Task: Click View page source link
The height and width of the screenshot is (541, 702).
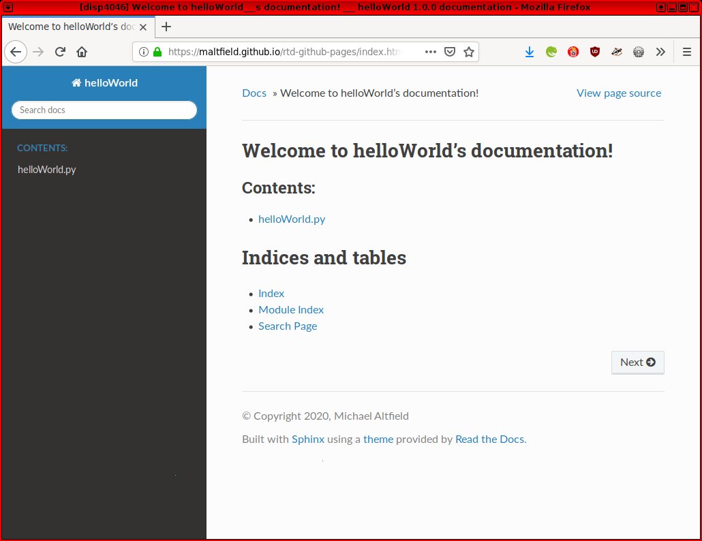Action: click(x=618, y=93)
